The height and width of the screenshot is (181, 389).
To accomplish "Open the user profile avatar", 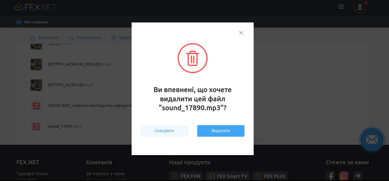I will coord(360,7).
